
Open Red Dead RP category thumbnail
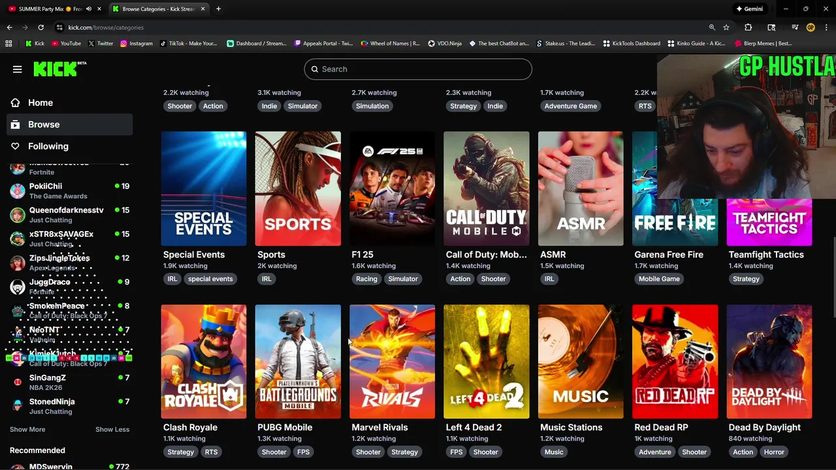(x=675, y=362)
